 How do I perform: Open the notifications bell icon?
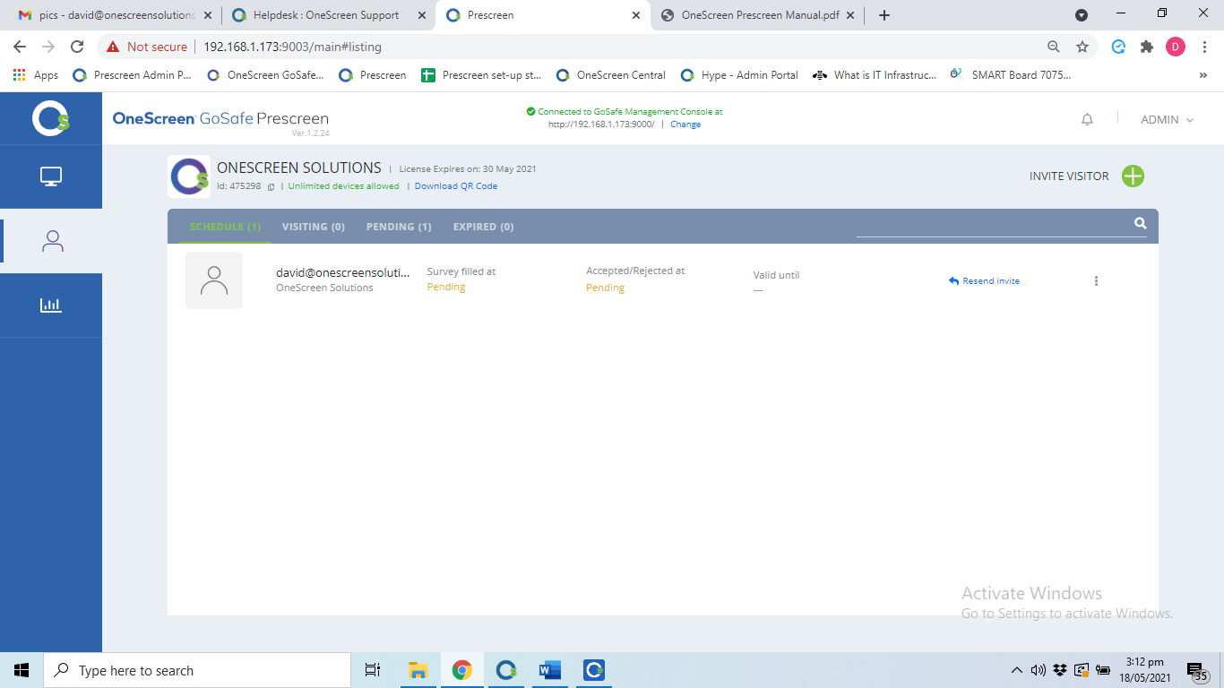click(1087, 119)
